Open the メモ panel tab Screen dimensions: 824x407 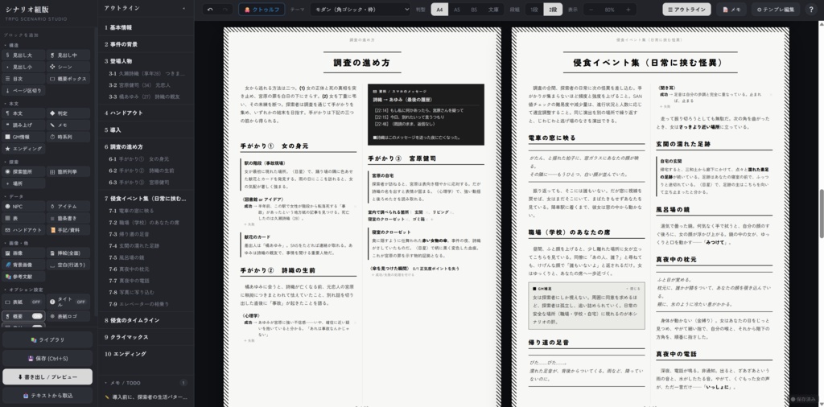(x=731, y=10)
